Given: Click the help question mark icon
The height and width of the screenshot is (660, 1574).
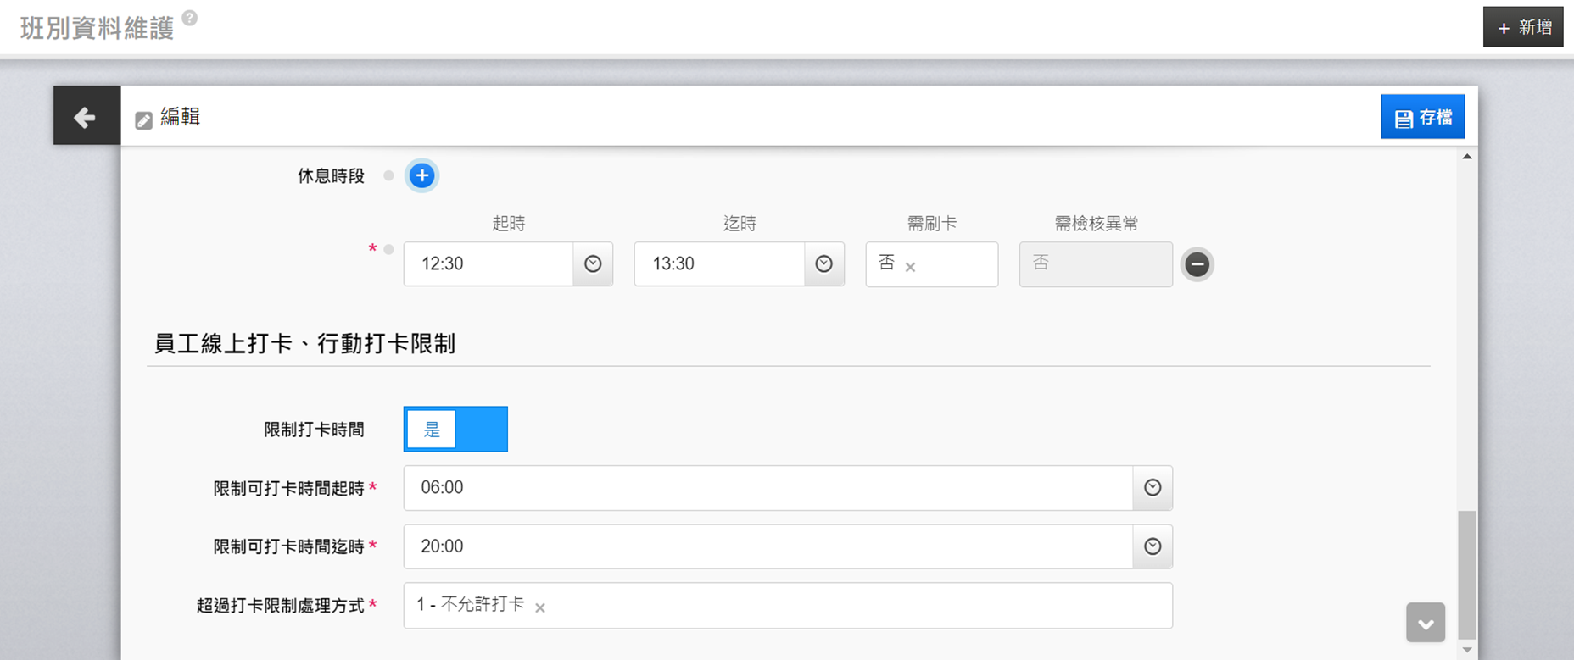Looking at the screenshot, I should (x=190, y=18).
